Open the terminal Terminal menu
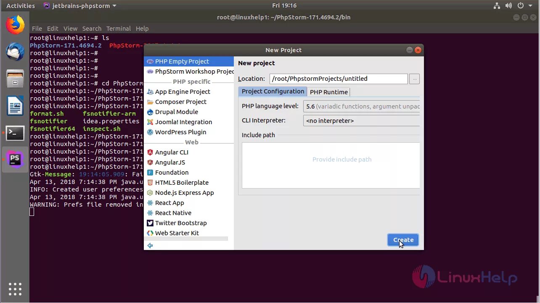 pyautogui.click(x=119, y=29)
